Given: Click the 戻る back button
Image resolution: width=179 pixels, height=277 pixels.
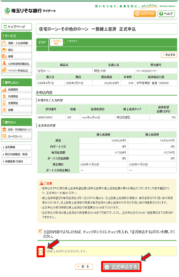Looking at the screenshot, I should pos(84,267).
